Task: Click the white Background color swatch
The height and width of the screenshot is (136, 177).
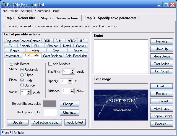Action: (50, 112)
